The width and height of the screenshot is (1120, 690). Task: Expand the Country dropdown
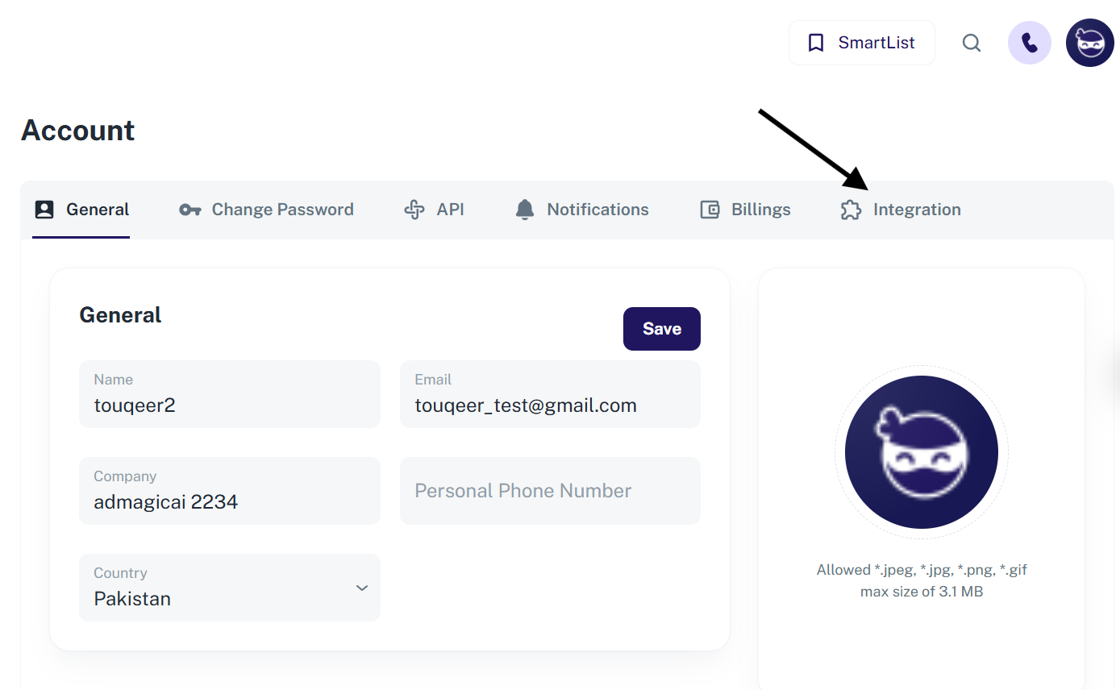229,588
